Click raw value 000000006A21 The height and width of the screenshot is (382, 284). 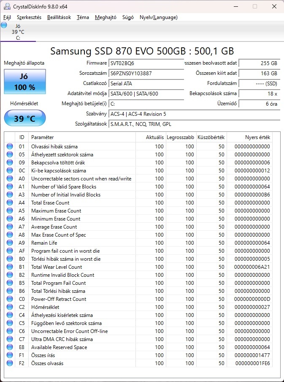[x=252, y=267]
